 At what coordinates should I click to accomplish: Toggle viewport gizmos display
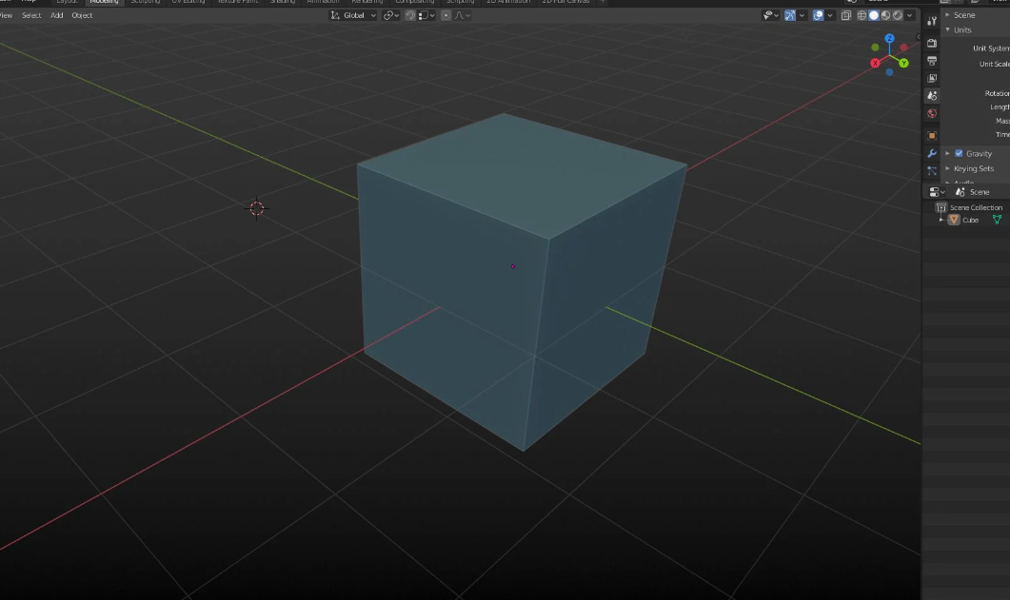click(790, 15)
